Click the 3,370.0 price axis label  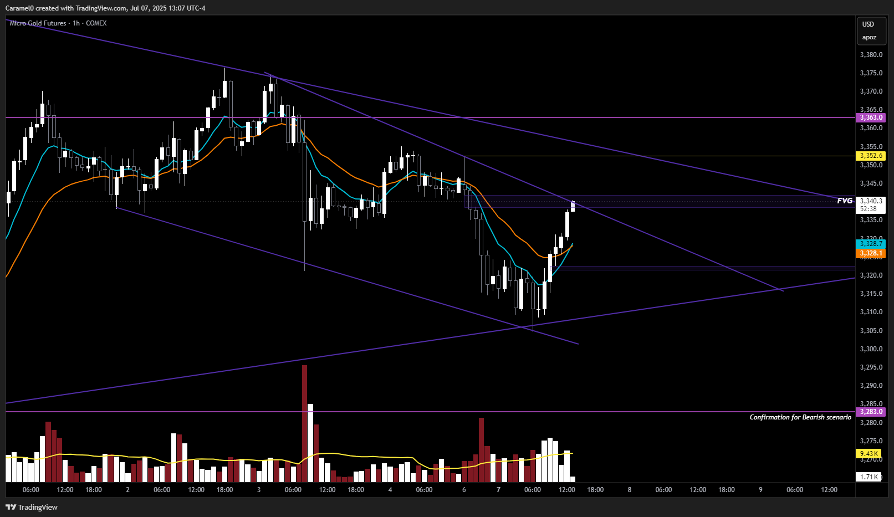[871, 91]
